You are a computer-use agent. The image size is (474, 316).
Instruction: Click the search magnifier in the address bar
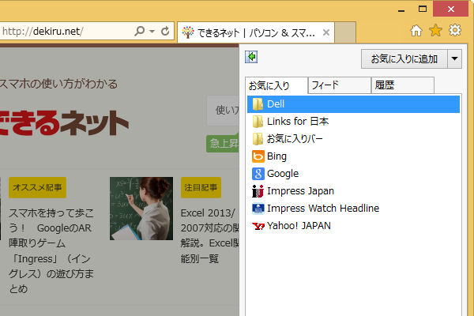140,31
